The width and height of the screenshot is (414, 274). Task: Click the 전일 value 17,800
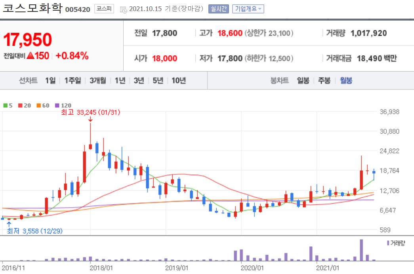(164, 33)
